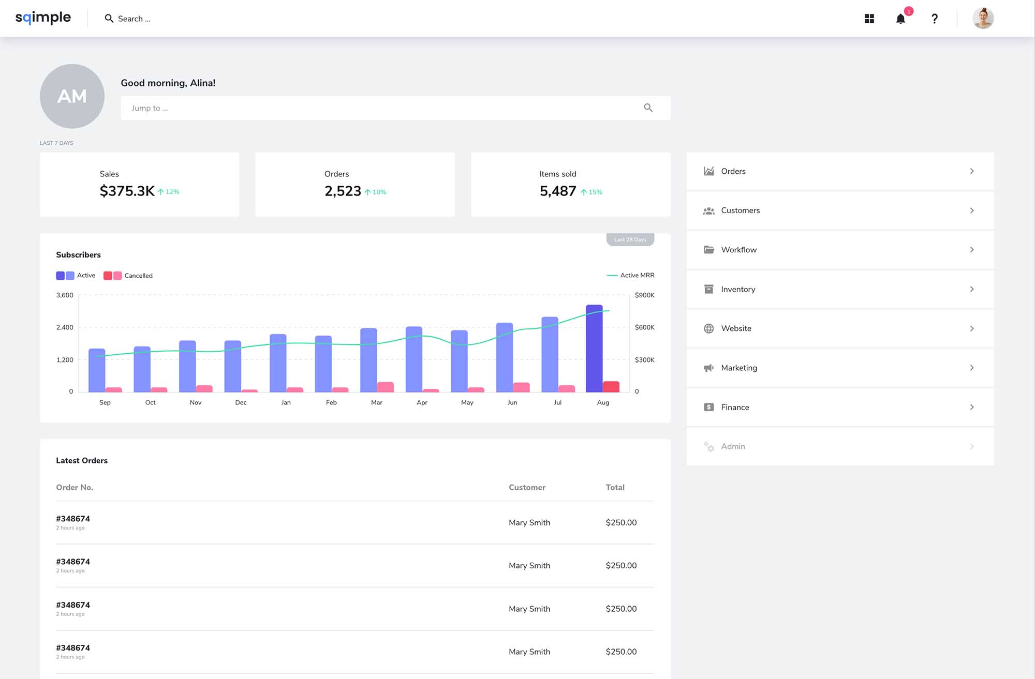Click the Finance dollar icon
1035x679 pixels.
pos(708,407)
